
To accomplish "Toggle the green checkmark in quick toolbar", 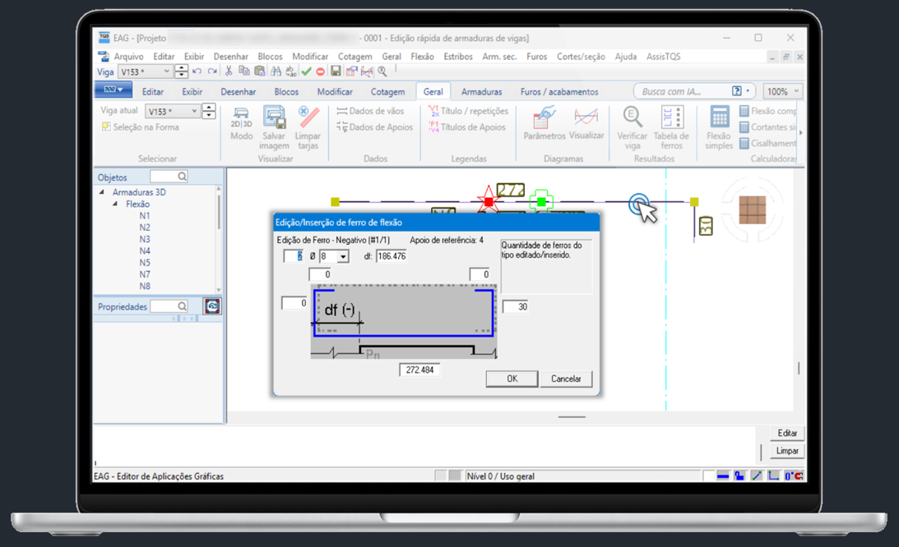I will (306, 72).
